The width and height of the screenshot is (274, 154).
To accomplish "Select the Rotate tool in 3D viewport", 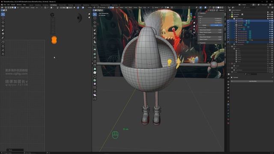I will (x=95, y=26).
